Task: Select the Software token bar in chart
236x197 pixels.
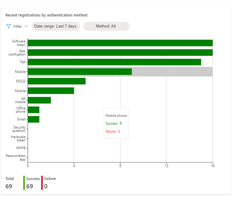Action: (120, 43)
